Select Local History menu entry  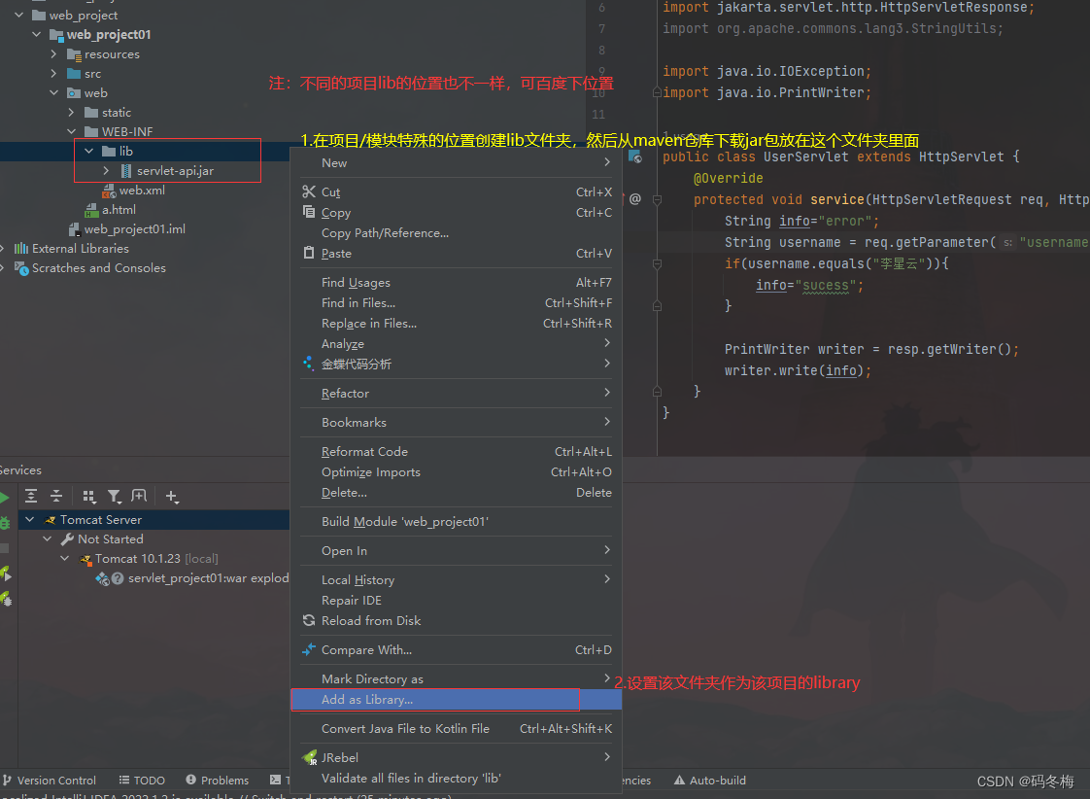456,580
